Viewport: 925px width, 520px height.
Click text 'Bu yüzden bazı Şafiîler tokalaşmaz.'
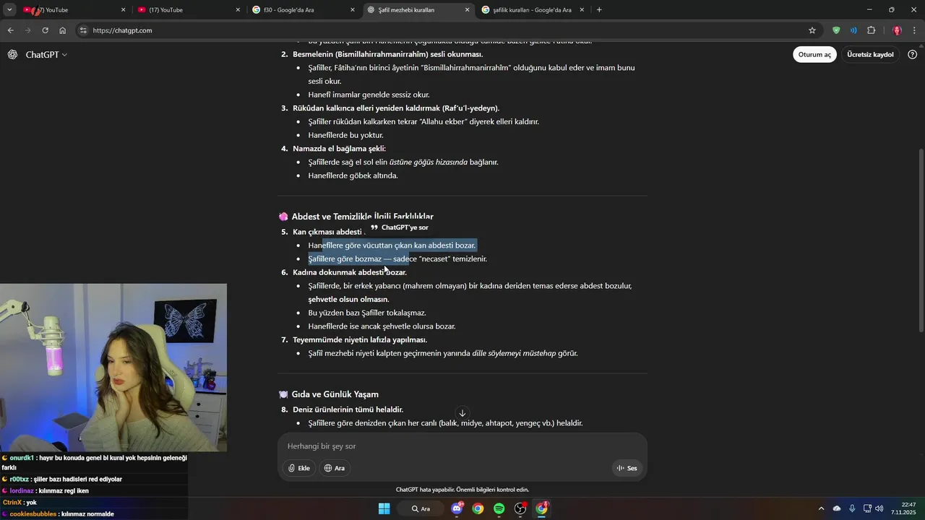point(367,313)
